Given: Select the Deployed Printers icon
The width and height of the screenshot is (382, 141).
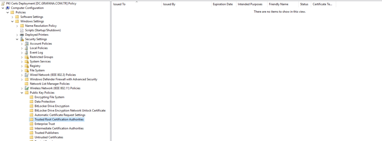Looking at the screenshot, I should click(x=22, y=35).
